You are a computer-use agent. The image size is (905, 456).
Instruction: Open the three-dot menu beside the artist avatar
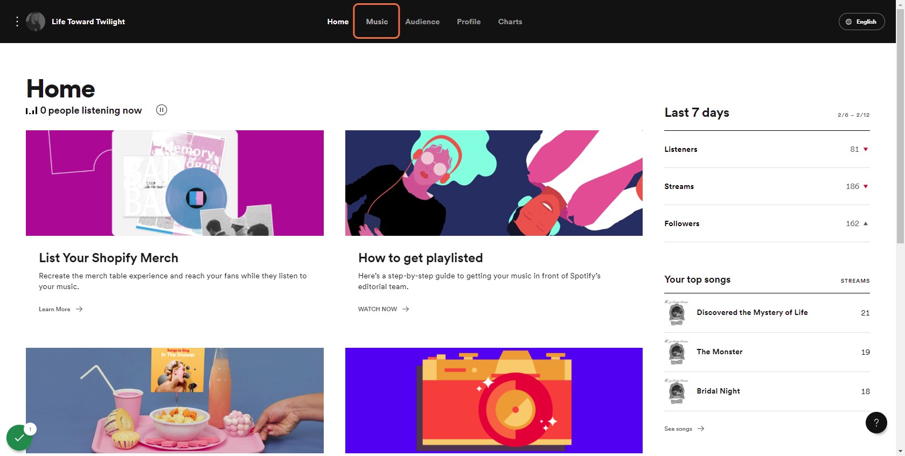coord(17,22)
